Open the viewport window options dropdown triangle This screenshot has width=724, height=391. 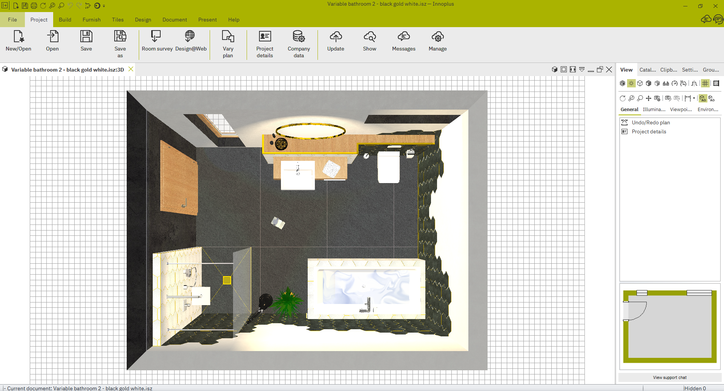(582, 69)
